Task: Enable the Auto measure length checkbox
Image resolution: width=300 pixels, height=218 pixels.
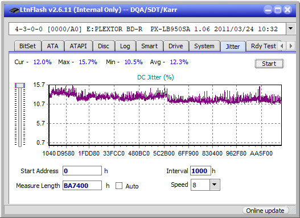Action: tap(119, 186)
